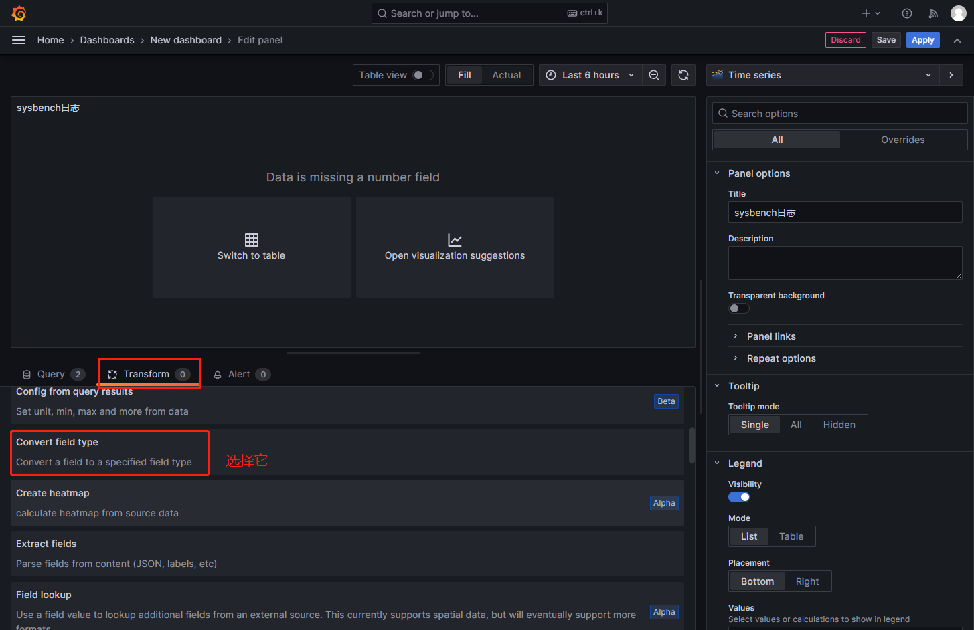The height and width of the screenshot is (630, 974).
Task: Select the Convert field type transformation
Action: pos(347,452)
